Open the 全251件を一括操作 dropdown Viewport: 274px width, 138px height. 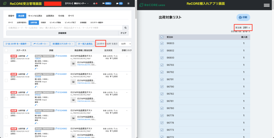click(17, 44)
